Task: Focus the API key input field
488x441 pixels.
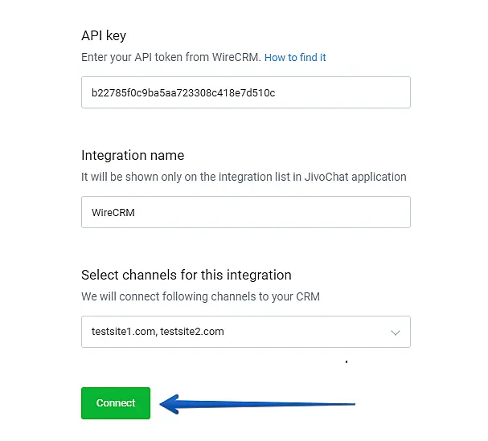Action: (245, 92)
